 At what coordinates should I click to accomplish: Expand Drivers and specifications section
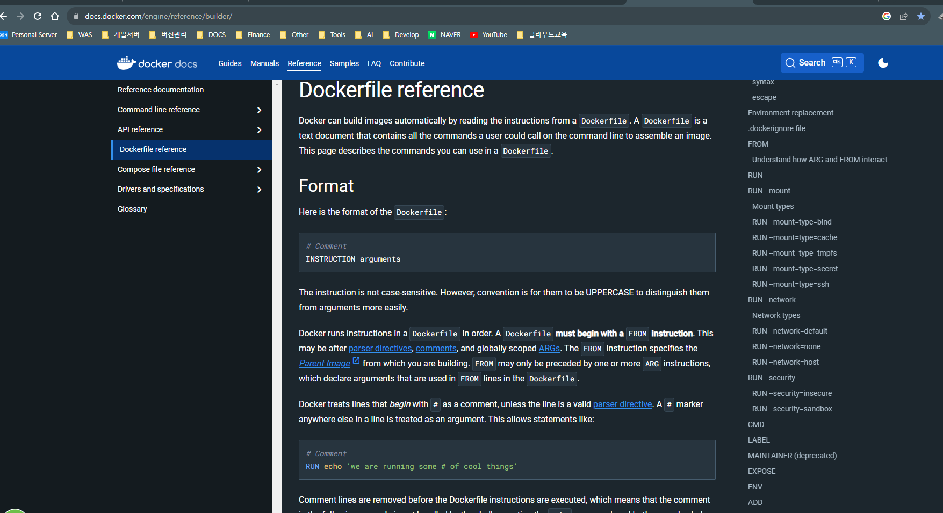[259, 190]
